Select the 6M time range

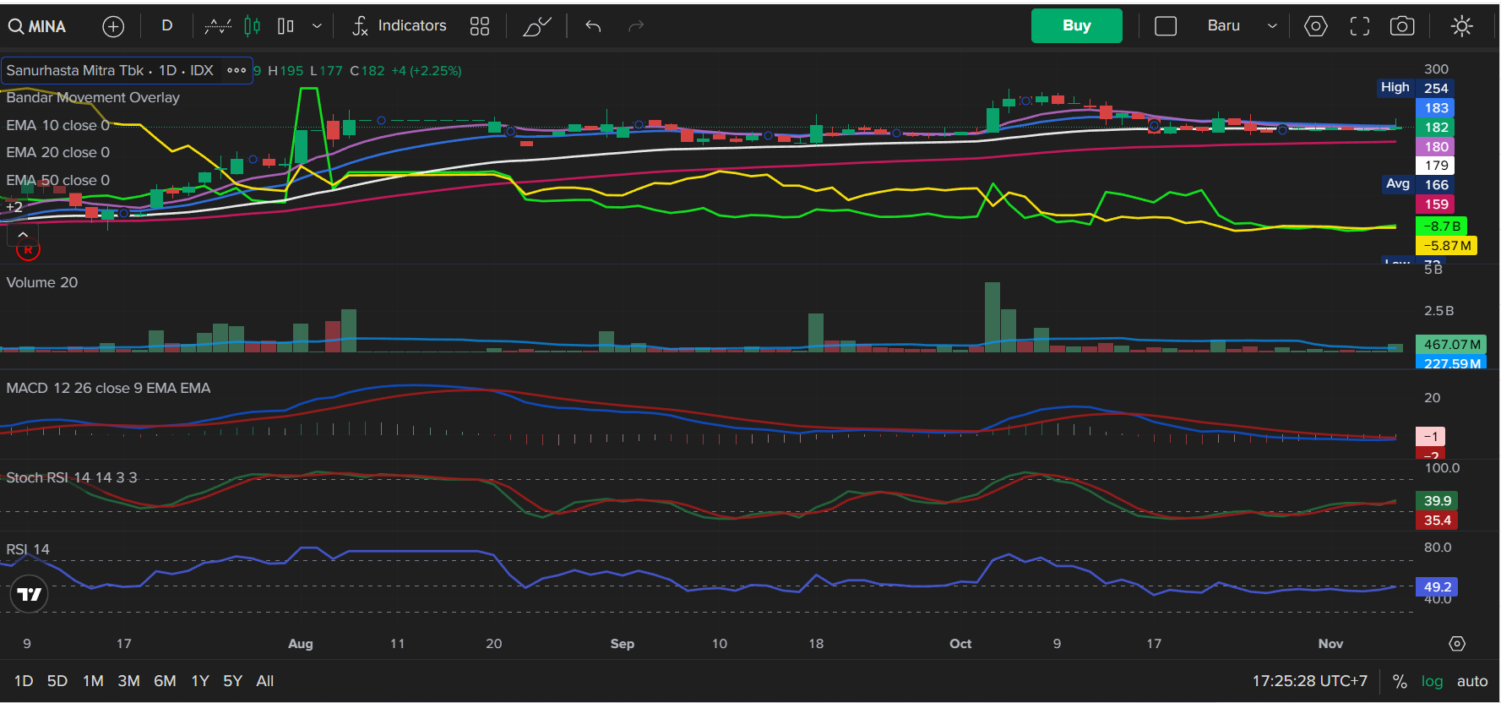click(165, 681)
